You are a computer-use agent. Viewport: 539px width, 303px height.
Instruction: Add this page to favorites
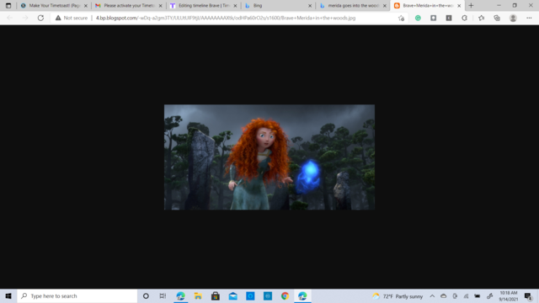click(401, 18)
